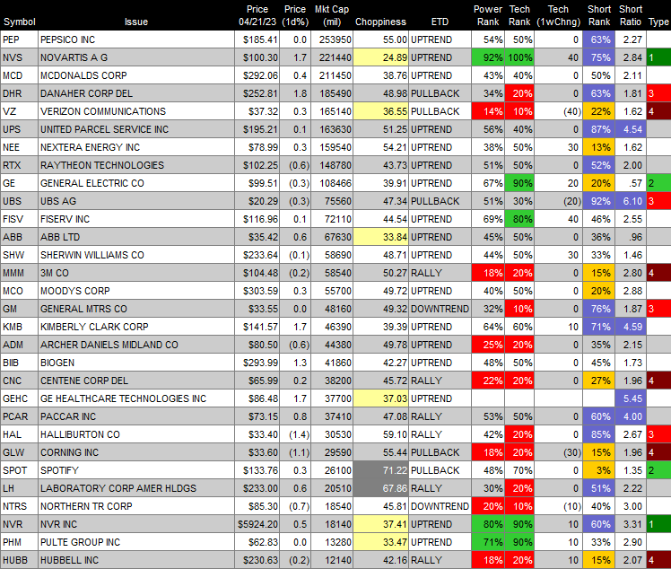This screenshot has width=671, height=569.
Task: Select LABORATORY CORP AMER HLDGS cell
Action: (x=136, y=489)
